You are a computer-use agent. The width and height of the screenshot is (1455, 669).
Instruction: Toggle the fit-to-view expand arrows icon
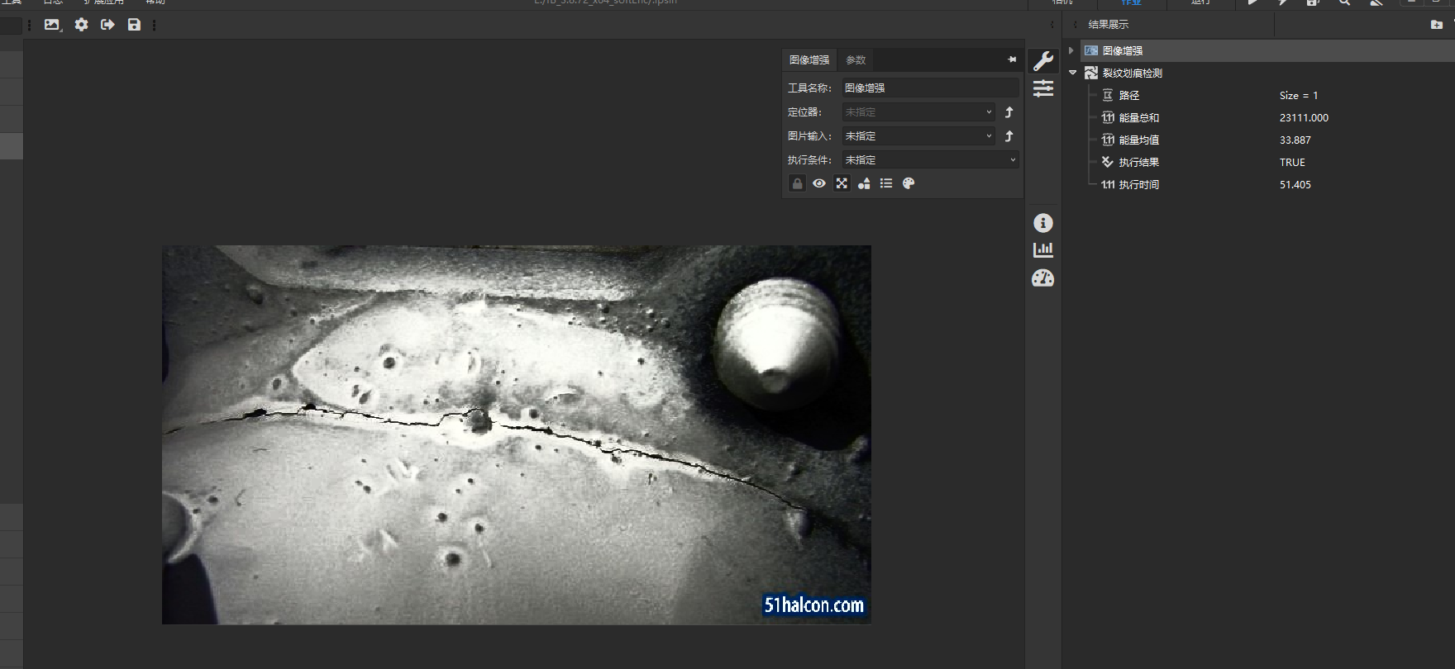pyautogui.click(x=842, y=183)
